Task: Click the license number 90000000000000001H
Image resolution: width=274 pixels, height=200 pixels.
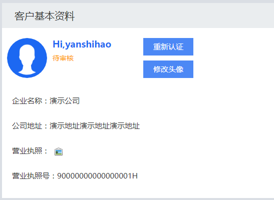Action: pyautogui.click(x=97, y=176)
